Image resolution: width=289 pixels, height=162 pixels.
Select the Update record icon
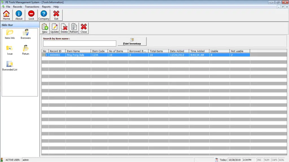click(54, 27)
